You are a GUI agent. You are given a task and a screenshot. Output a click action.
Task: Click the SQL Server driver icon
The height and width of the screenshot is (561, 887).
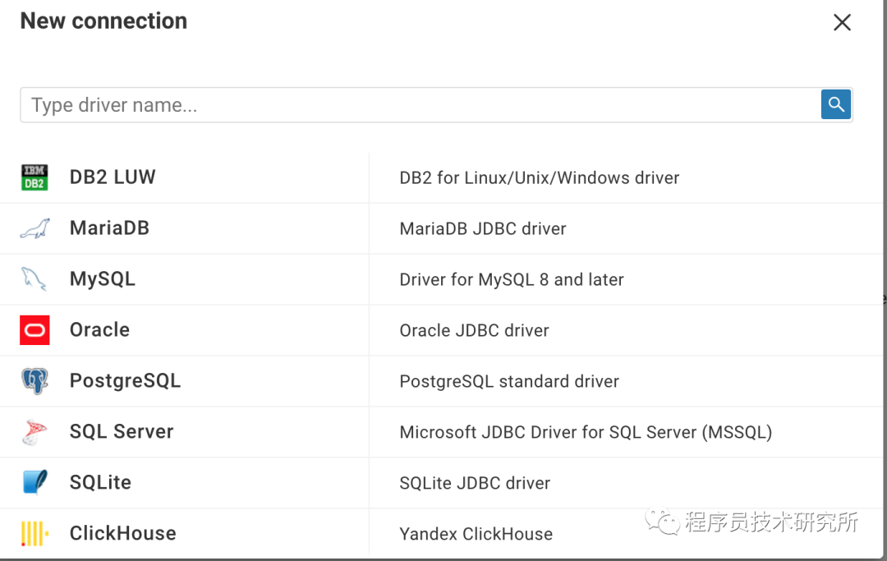pos(34,431)
